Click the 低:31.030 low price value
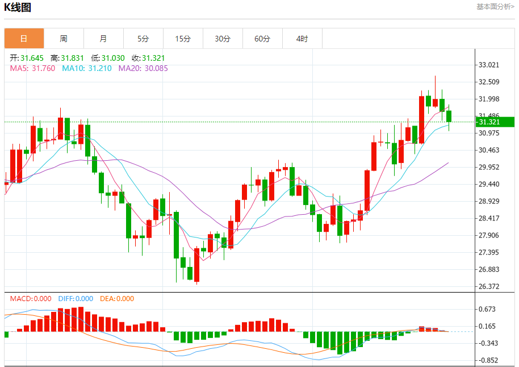This screenshot has height=367, width=519. click(108, 59)
